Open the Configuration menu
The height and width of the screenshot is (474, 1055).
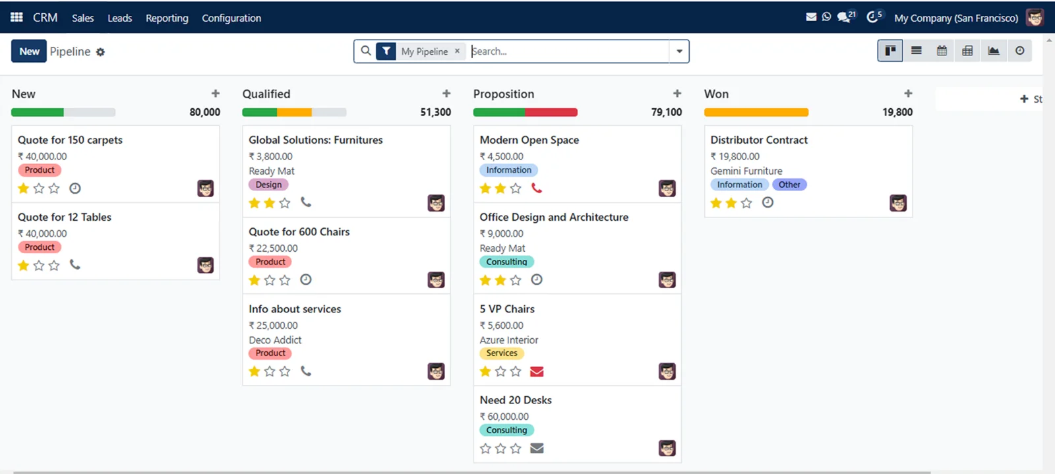coord(231,18)
